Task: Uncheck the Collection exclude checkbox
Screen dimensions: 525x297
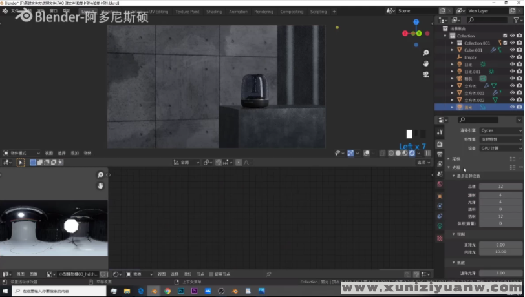Action: 505,36
